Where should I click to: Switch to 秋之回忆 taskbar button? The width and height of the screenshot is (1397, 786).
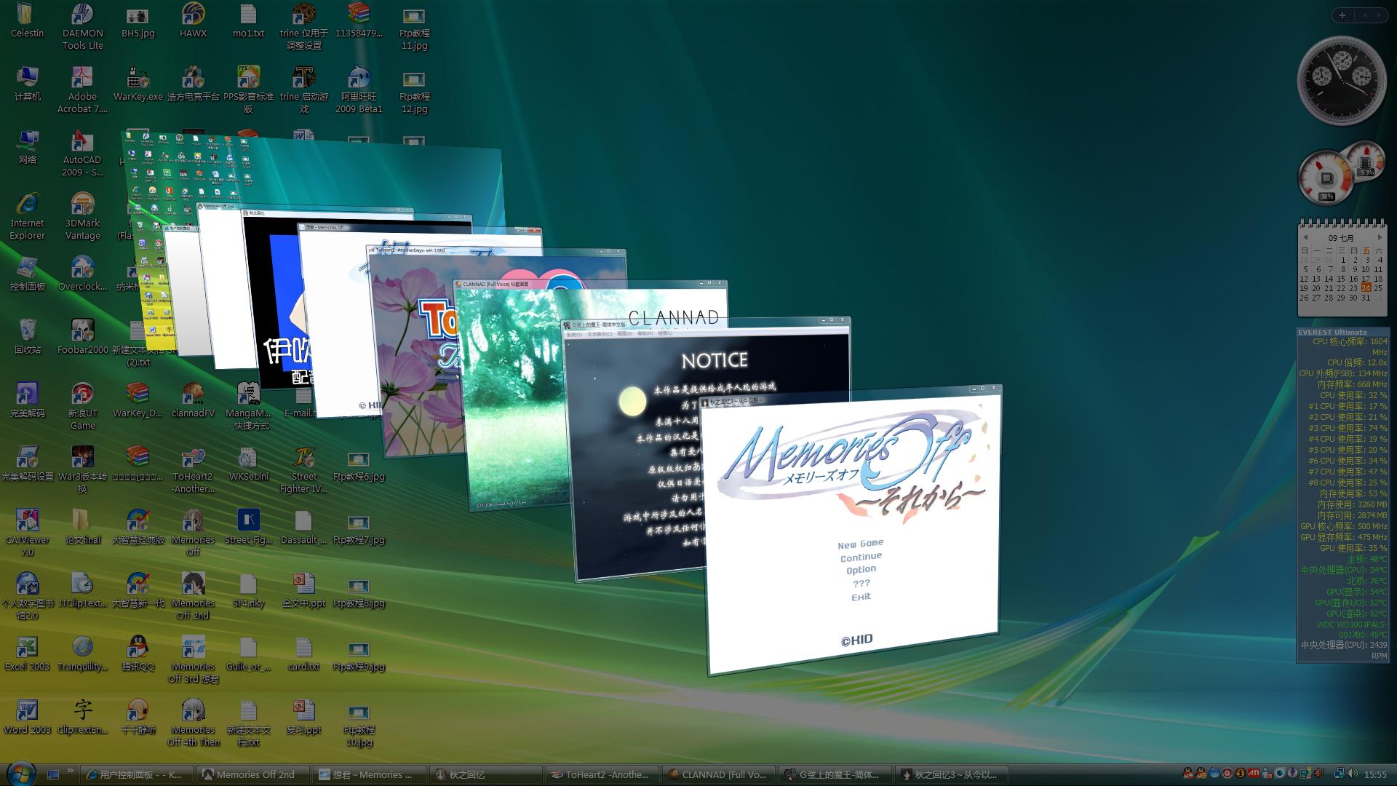coord(487,775)
